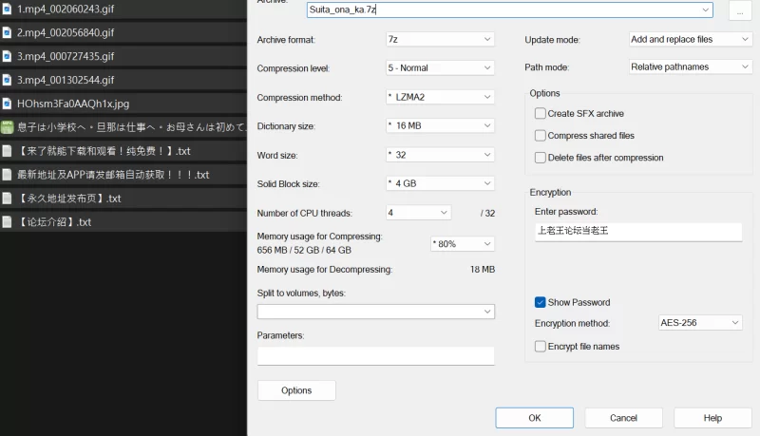760x436 pixels.
Task: Toggle Delete files after compression checkbox
Action: point(540,158)
